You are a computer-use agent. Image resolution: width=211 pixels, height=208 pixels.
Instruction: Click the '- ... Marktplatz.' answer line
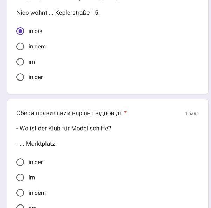36,144
